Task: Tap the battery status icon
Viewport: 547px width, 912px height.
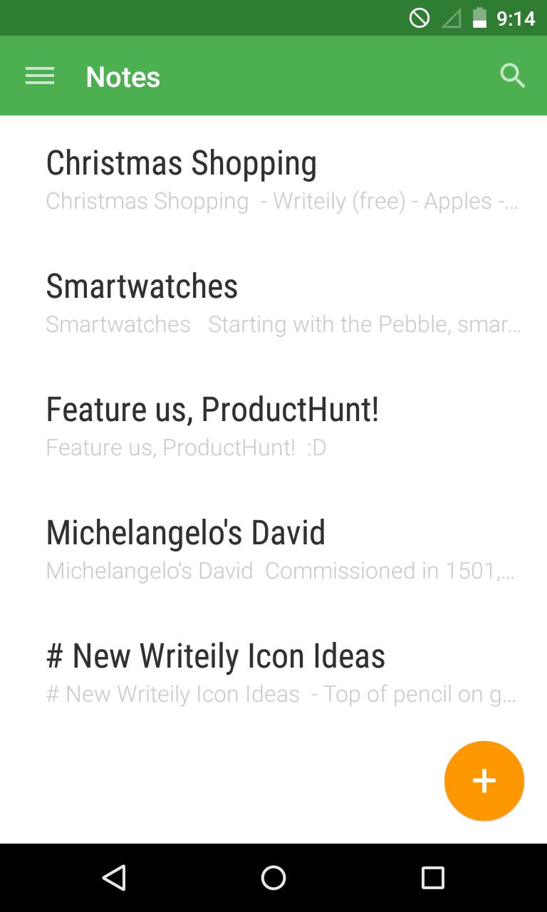Action: (x=479, y=18)
